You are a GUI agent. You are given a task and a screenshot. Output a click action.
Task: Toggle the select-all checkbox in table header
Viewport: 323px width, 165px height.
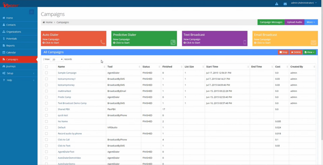pyautogui.click(x=47, y=67)
